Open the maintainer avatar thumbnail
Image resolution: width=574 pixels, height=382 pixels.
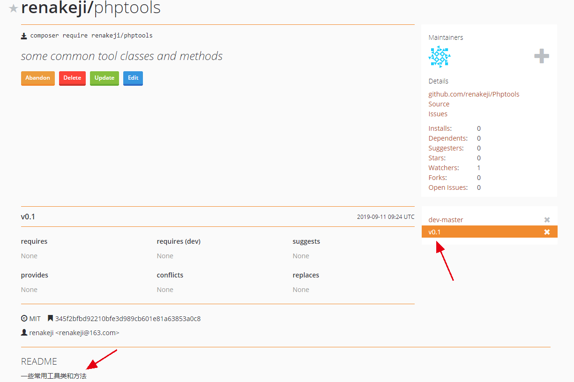point(440,57)
